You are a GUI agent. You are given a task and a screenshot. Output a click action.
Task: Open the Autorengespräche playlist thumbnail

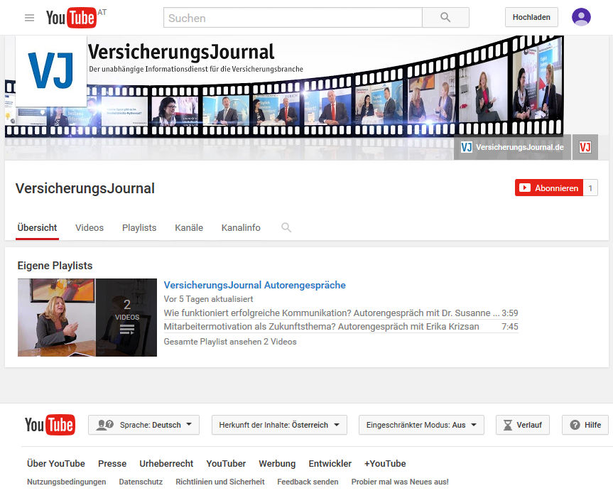coord(87,318)
